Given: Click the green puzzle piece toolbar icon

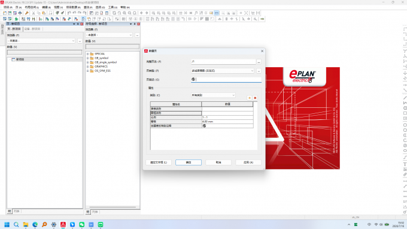Looking at the screenshot, I should pyautogui.click(x=16, y=19).
